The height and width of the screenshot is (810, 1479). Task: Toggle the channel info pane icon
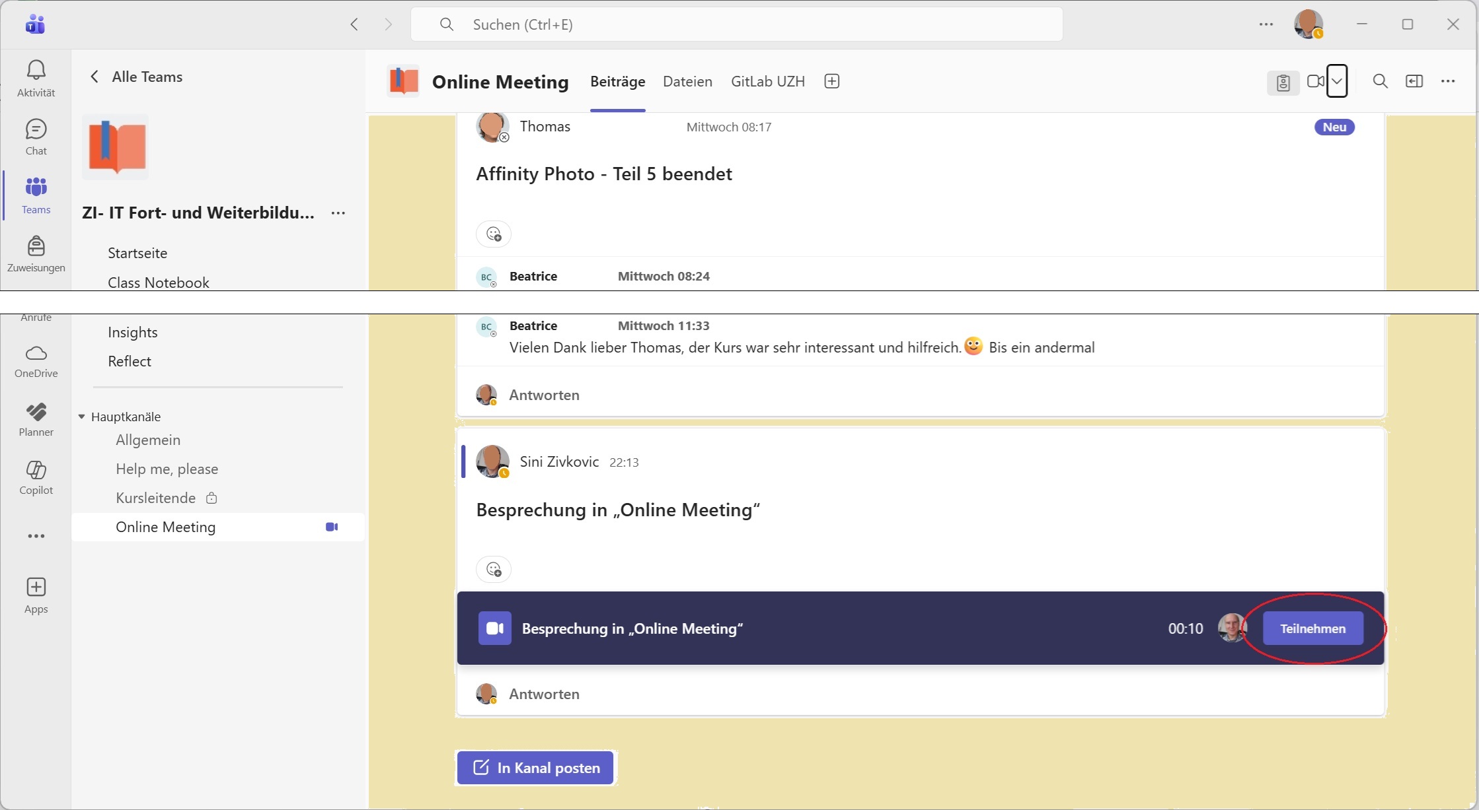point(1414,81)
